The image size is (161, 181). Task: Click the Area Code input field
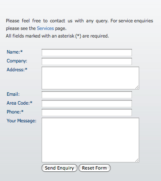click(x=87, y=103)
